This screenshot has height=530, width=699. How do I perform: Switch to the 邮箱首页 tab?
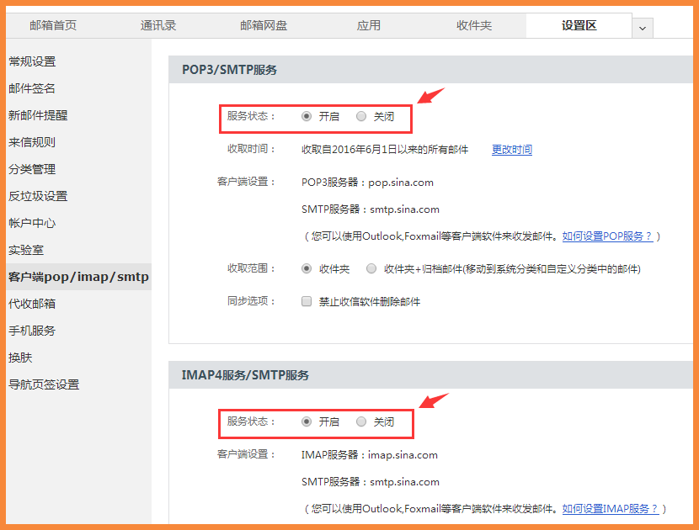coord(53,25)
